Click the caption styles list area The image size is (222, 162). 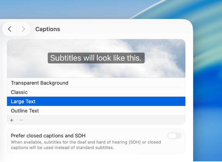[96, 96]
